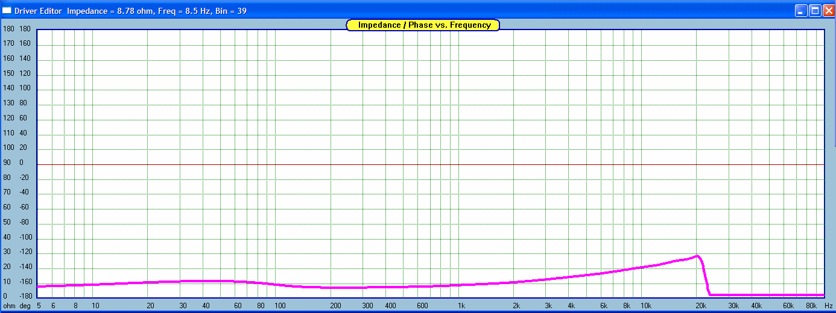
Task: Click the '300' frequency axis label
Action: tap(367, 306)
